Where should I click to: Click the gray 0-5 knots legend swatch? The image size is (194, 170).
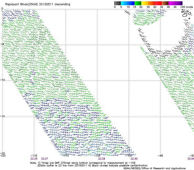[x=117, y=3]
